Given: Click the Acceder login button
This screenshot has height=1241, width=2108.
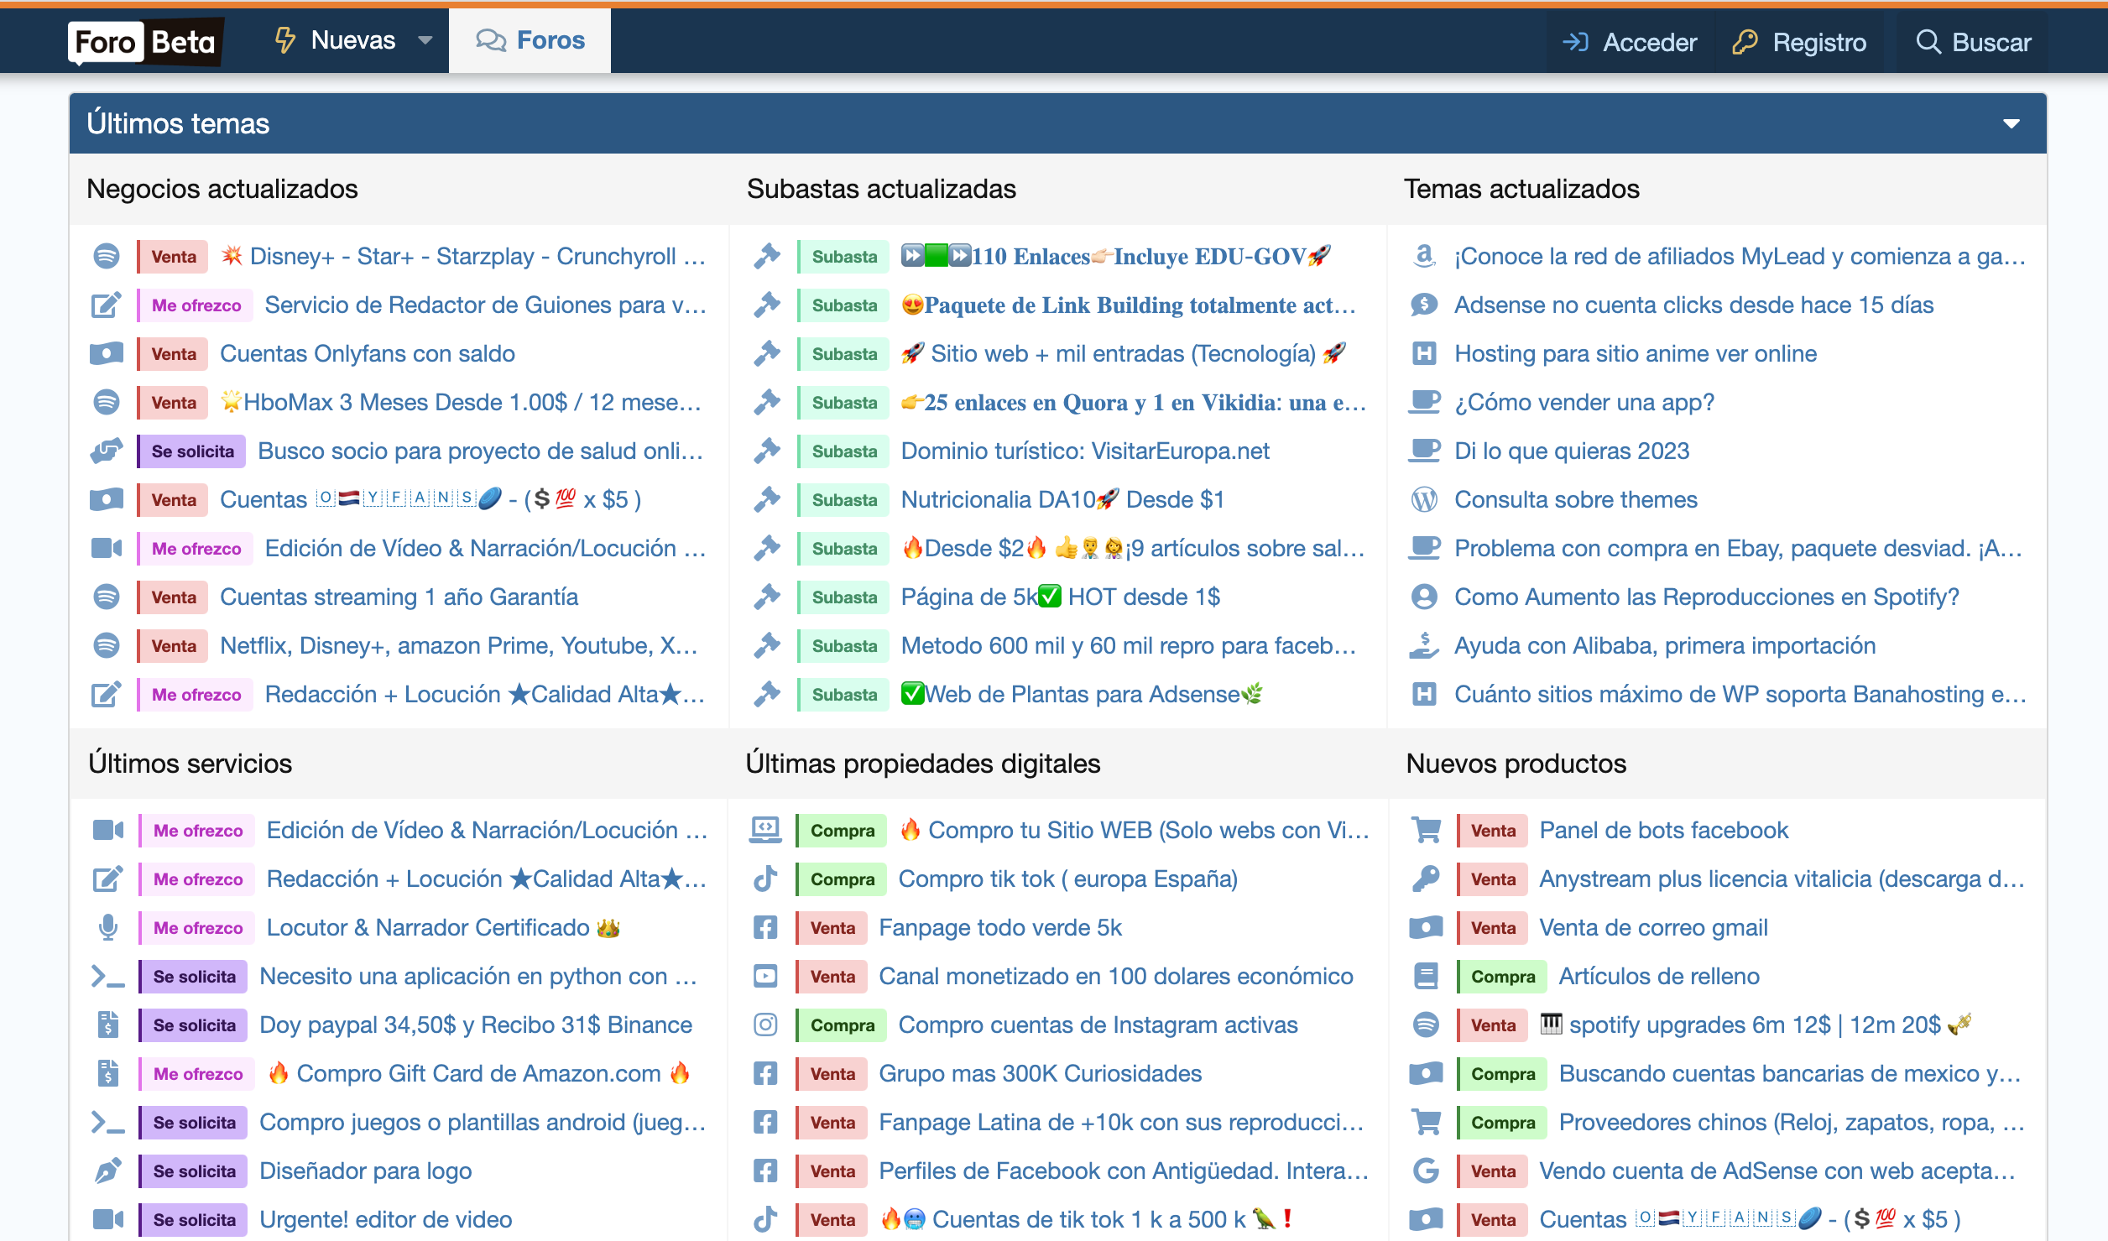Looking at the screenshot, I should coord(1629,42).
